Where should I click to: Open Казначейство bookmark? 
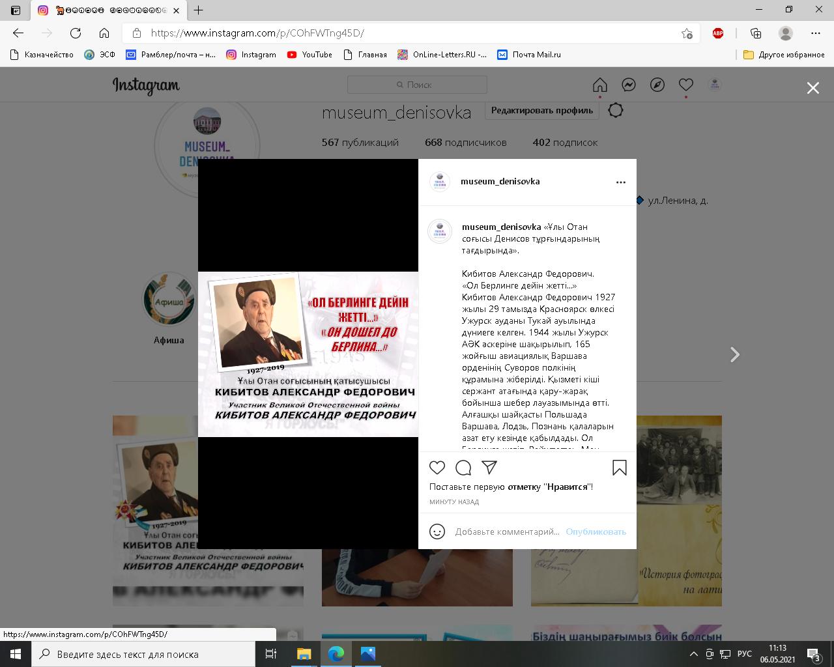click(x=42, y=55)
